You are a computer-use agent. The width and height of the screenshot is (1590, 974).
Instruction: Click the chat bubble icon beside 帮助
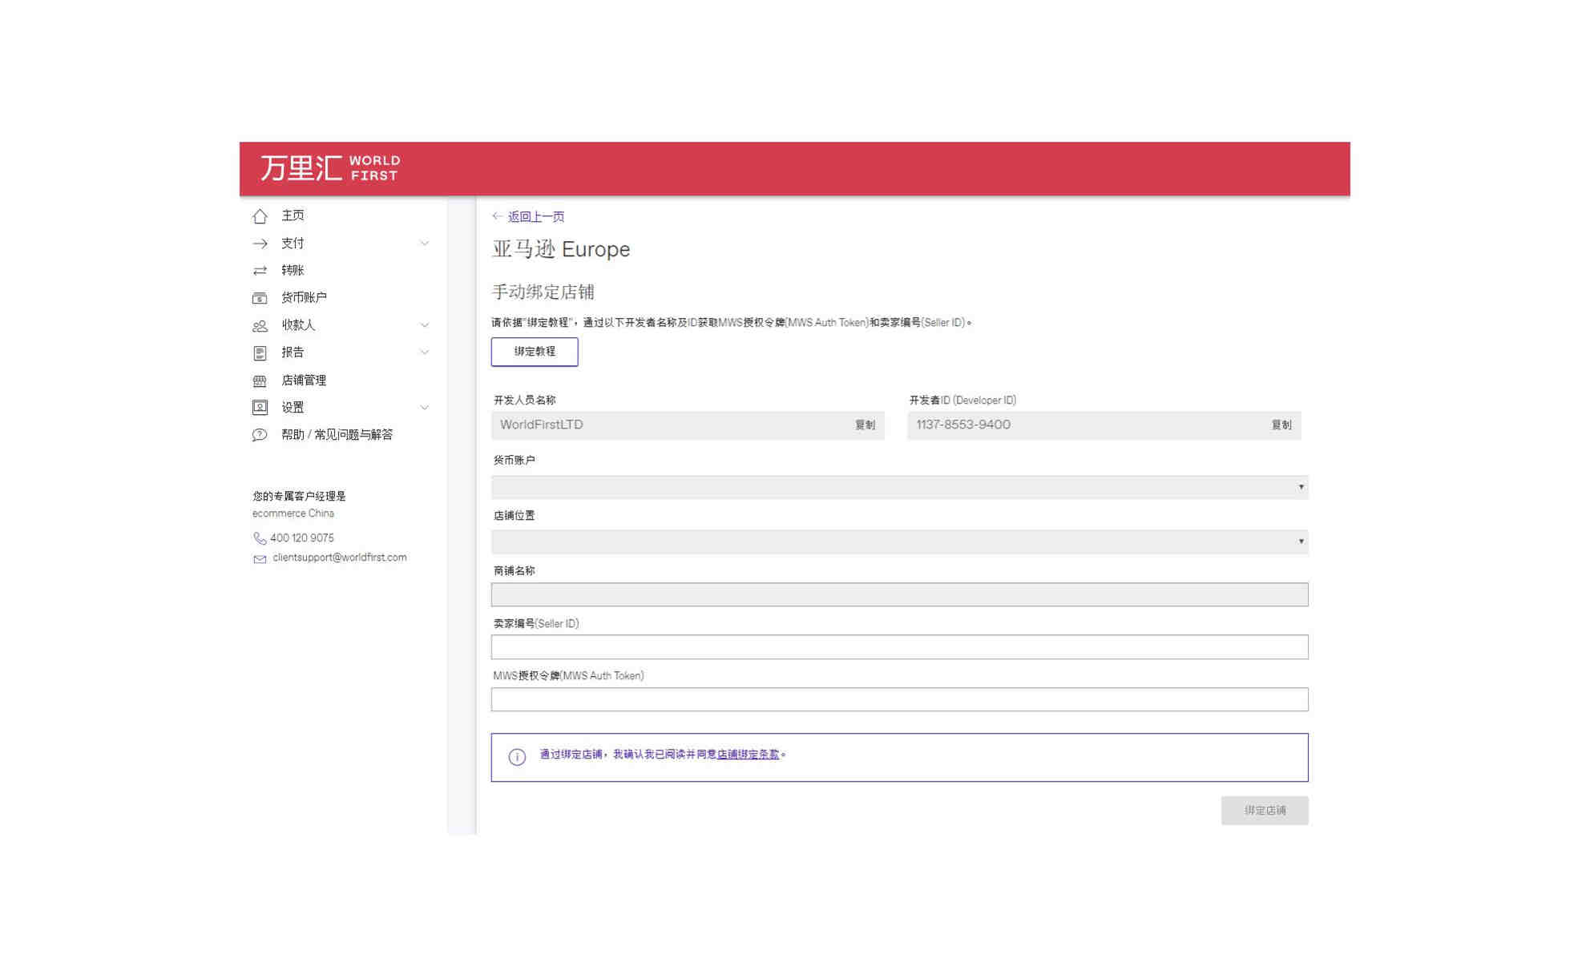[260, 435]
